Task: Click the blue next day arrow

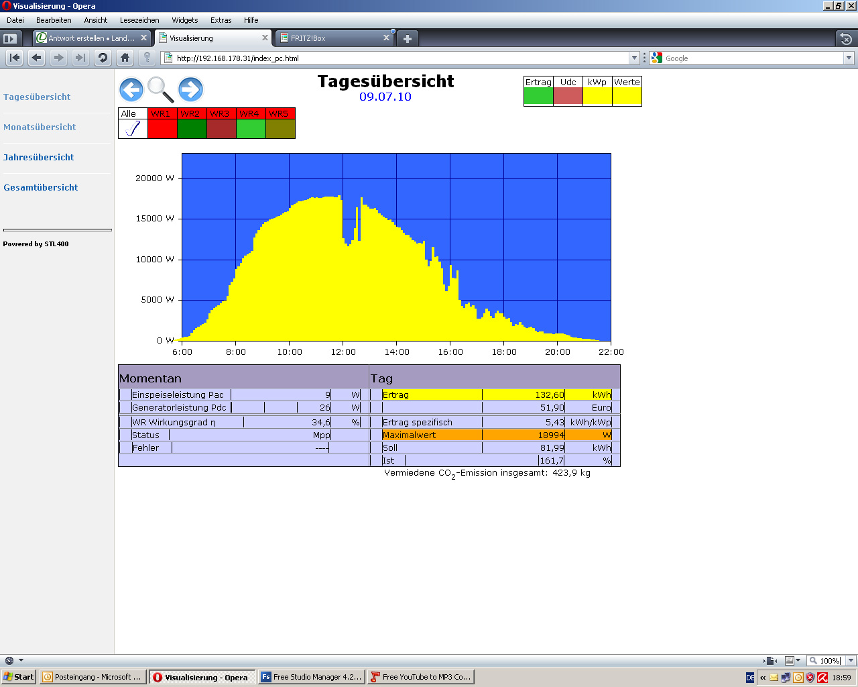Action: click(x=190, y=89)
